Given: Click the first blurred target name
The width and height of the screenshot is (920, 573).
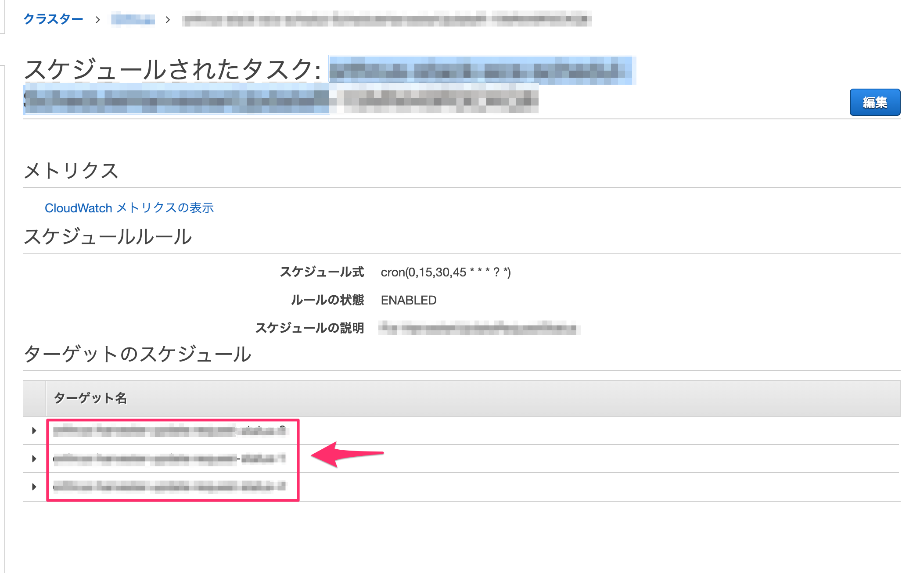Looking at the screenshot, I should [x=169, y=431].
